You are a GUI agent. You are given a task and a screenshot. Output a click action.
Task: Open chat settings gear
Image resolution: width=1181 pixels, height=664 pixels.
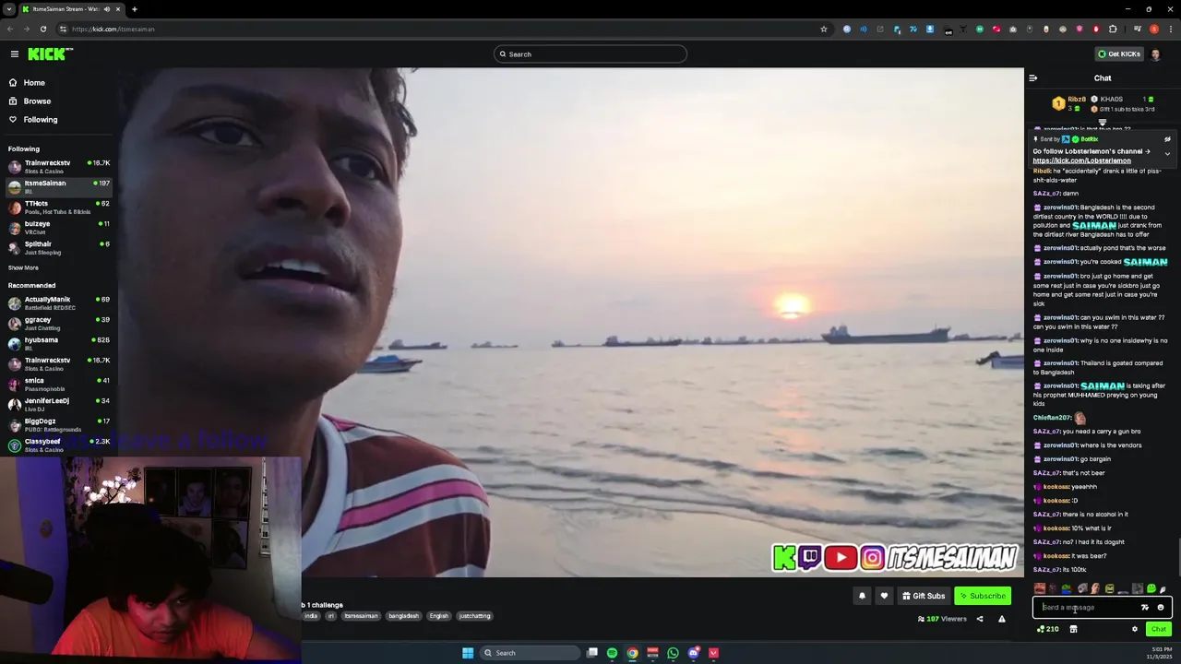pos(1135,629)
